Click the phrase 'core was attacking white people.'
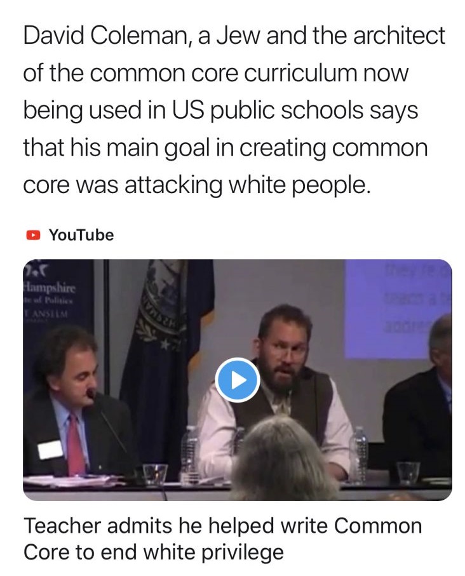The image size is (465, 576). 196,185
